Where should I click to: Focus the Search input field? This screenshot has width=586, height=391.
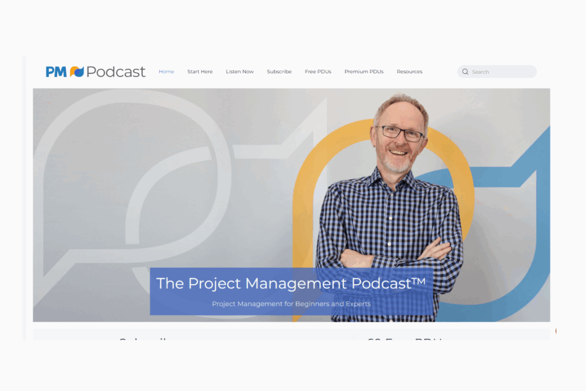[x=497, y=72]
